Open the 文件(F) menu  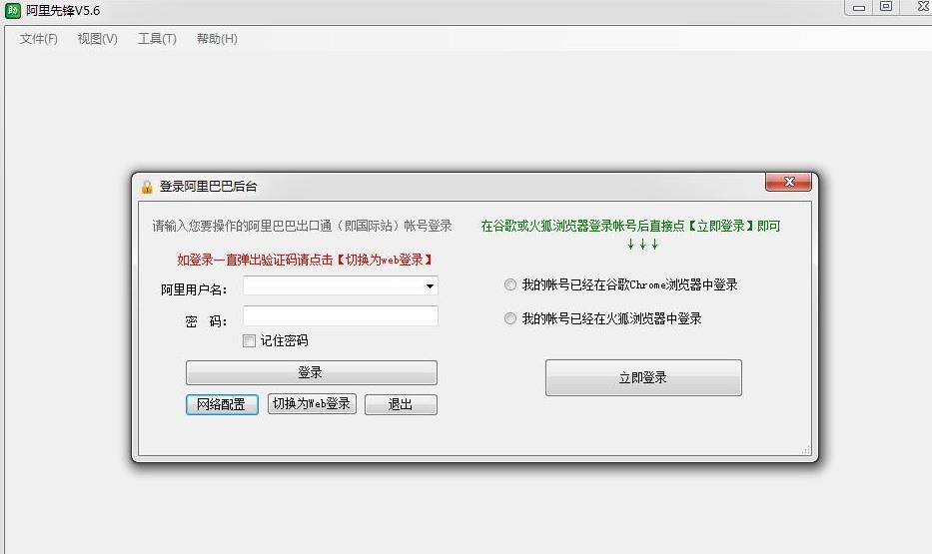39,39
